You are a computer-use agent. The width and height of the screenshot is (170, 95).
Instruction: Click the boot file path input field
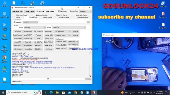pos(62,22)
